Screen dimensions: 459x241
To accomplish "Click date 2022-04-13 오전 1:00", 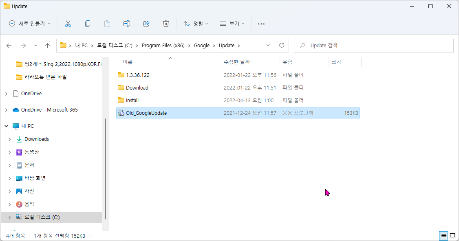I will pos(249,100).
